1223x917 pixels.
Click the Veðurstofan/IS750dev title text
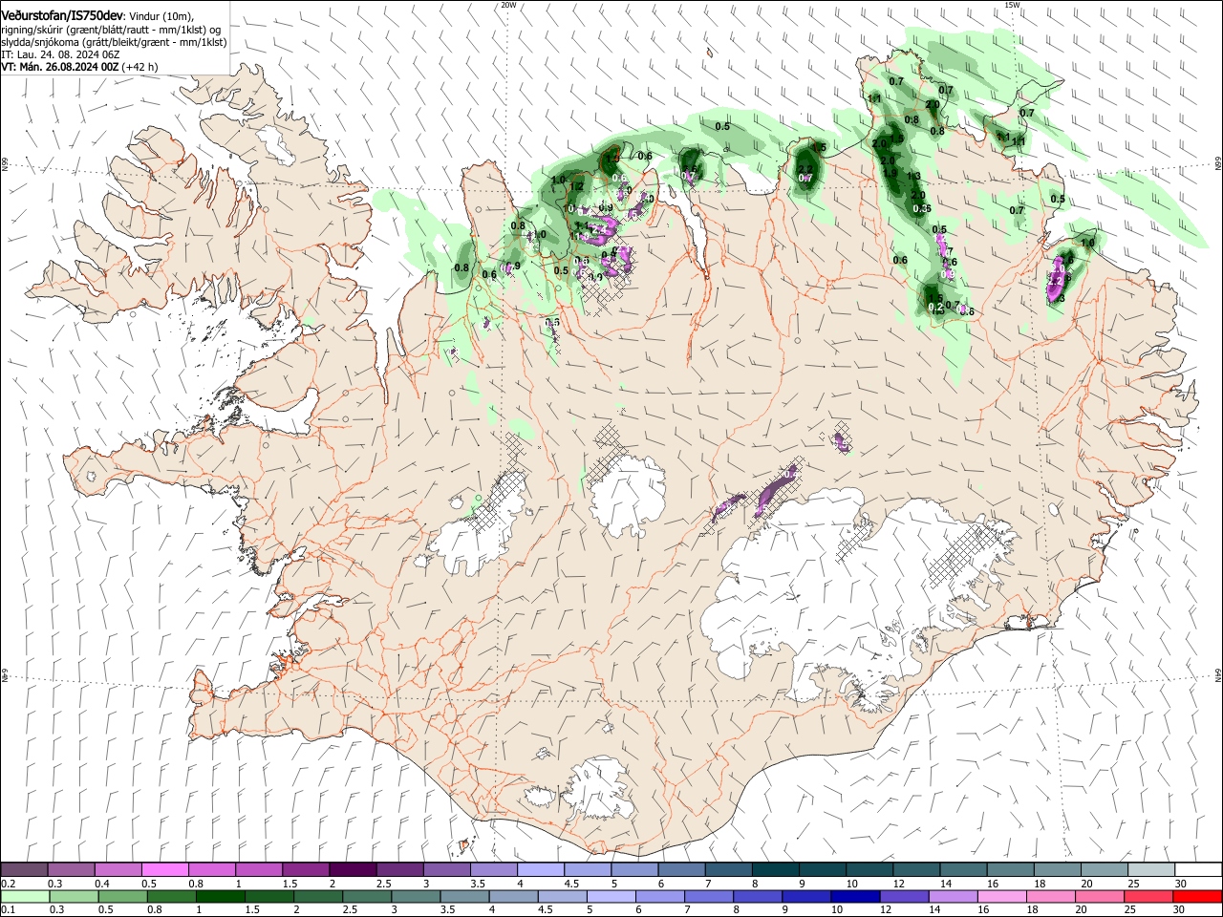coord(63,14)
